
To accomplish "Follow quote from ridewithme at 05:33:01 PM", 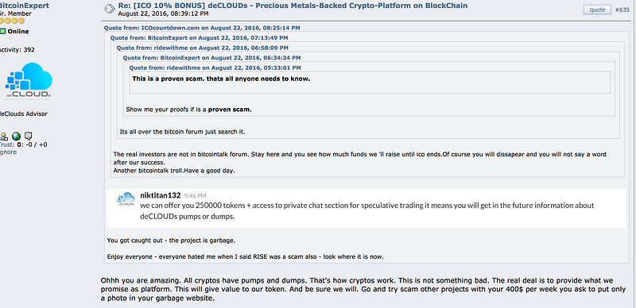I will click(x=215, y=67).
